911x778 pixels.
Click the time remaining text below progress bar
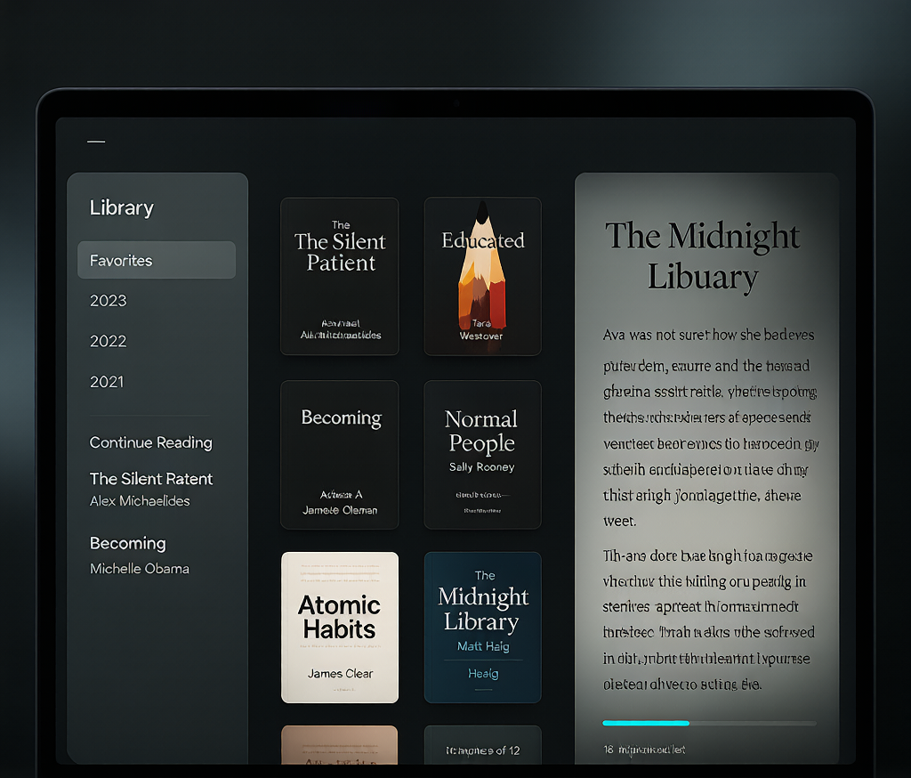644,750
